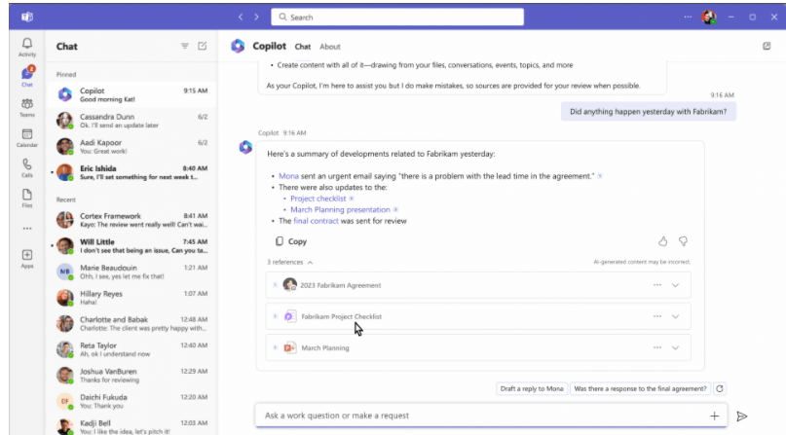The height and width of the screenshot is (435, 786).
Task: Open the Activity feed in sidebar
Action: coord(26,47)
